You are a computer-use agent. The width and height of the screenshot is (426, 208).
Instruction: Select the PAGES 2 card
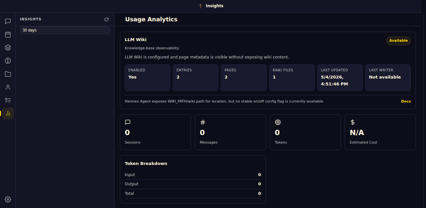pyautogui.click(x=244, y=78)
